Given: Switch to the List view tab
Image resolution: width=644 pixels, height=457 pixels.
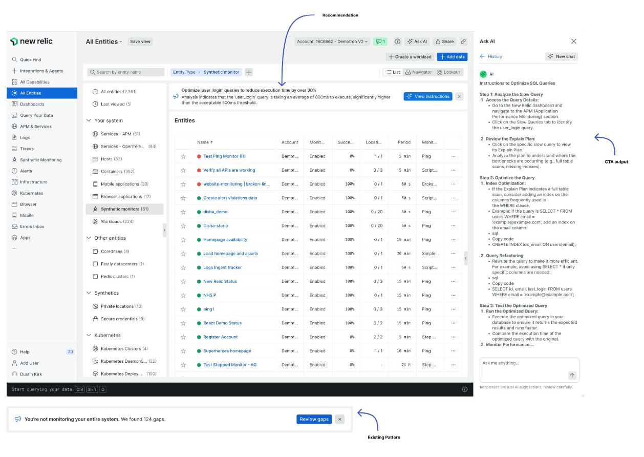Looking at the screenshot, I should [393, 72].
